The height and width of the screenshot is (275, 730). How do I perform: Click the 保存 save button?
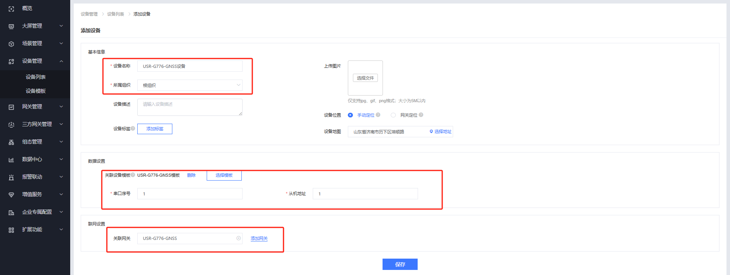click(x=400, y=264)
